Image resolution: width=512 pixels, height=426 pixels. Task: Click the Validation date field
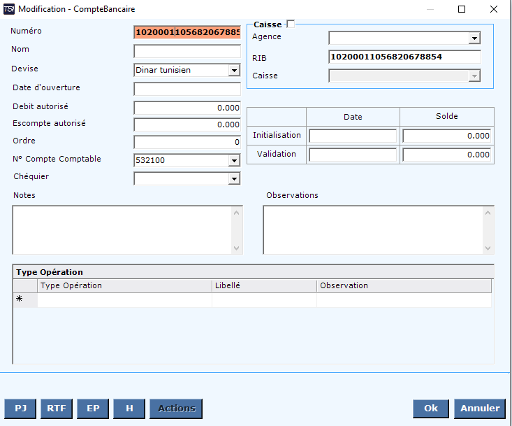[353, 155]
